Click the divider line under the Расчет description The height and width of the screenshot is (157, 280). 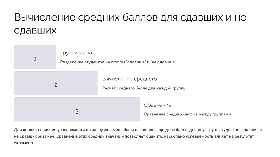(x=182, y=95)
